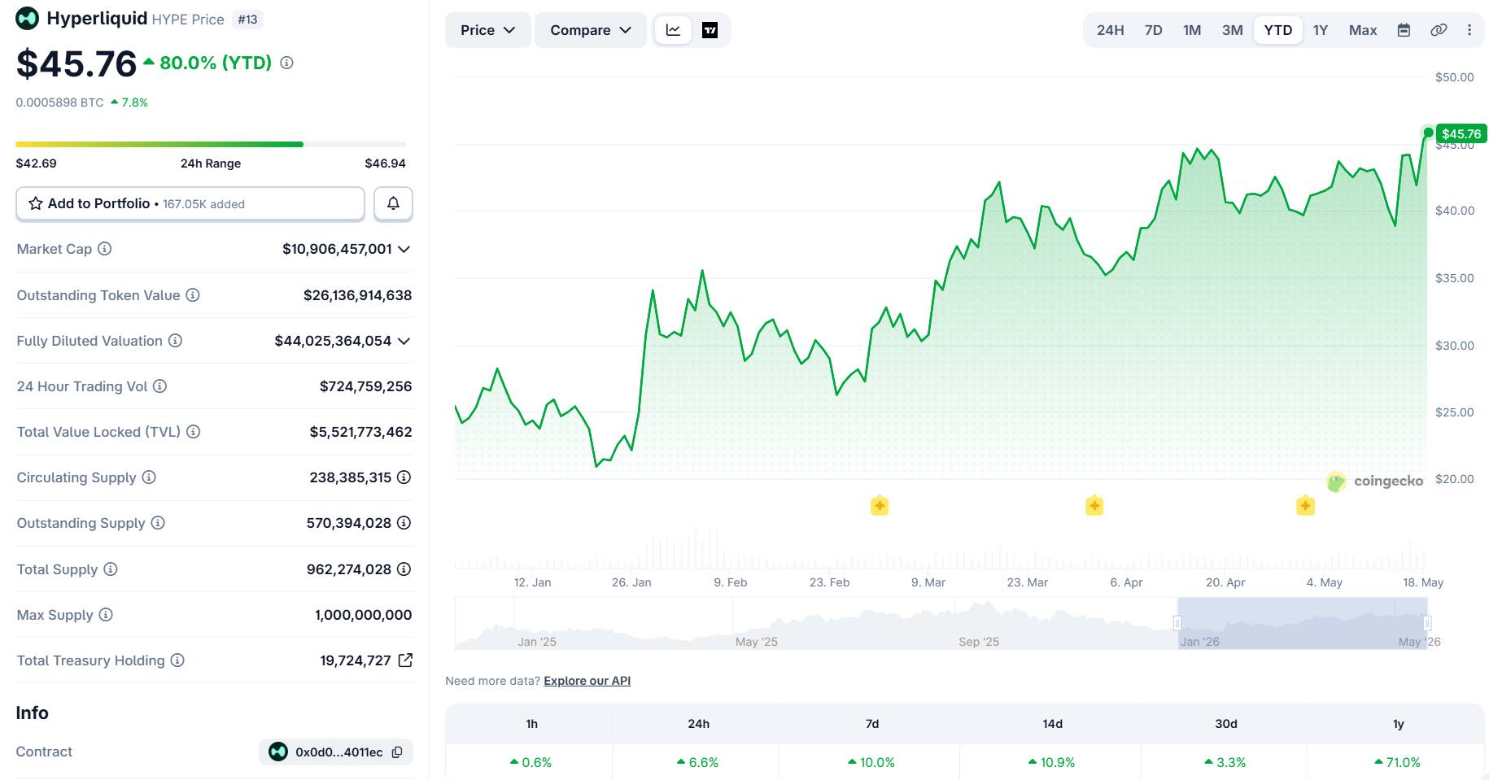Click the #13 rank badge
Screen dimensions: 1489x780
point(247,20)
